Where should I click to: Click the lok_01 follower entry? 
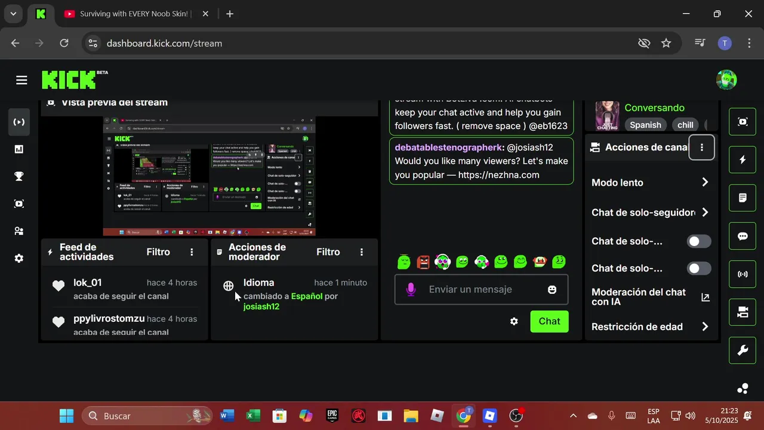point(124,289)
